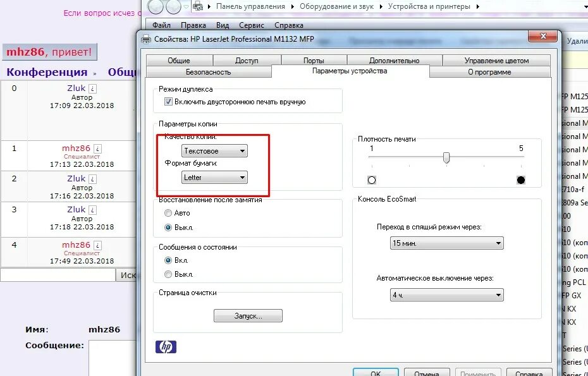Select the Параметры устройства tab

[x=350, y=71]
